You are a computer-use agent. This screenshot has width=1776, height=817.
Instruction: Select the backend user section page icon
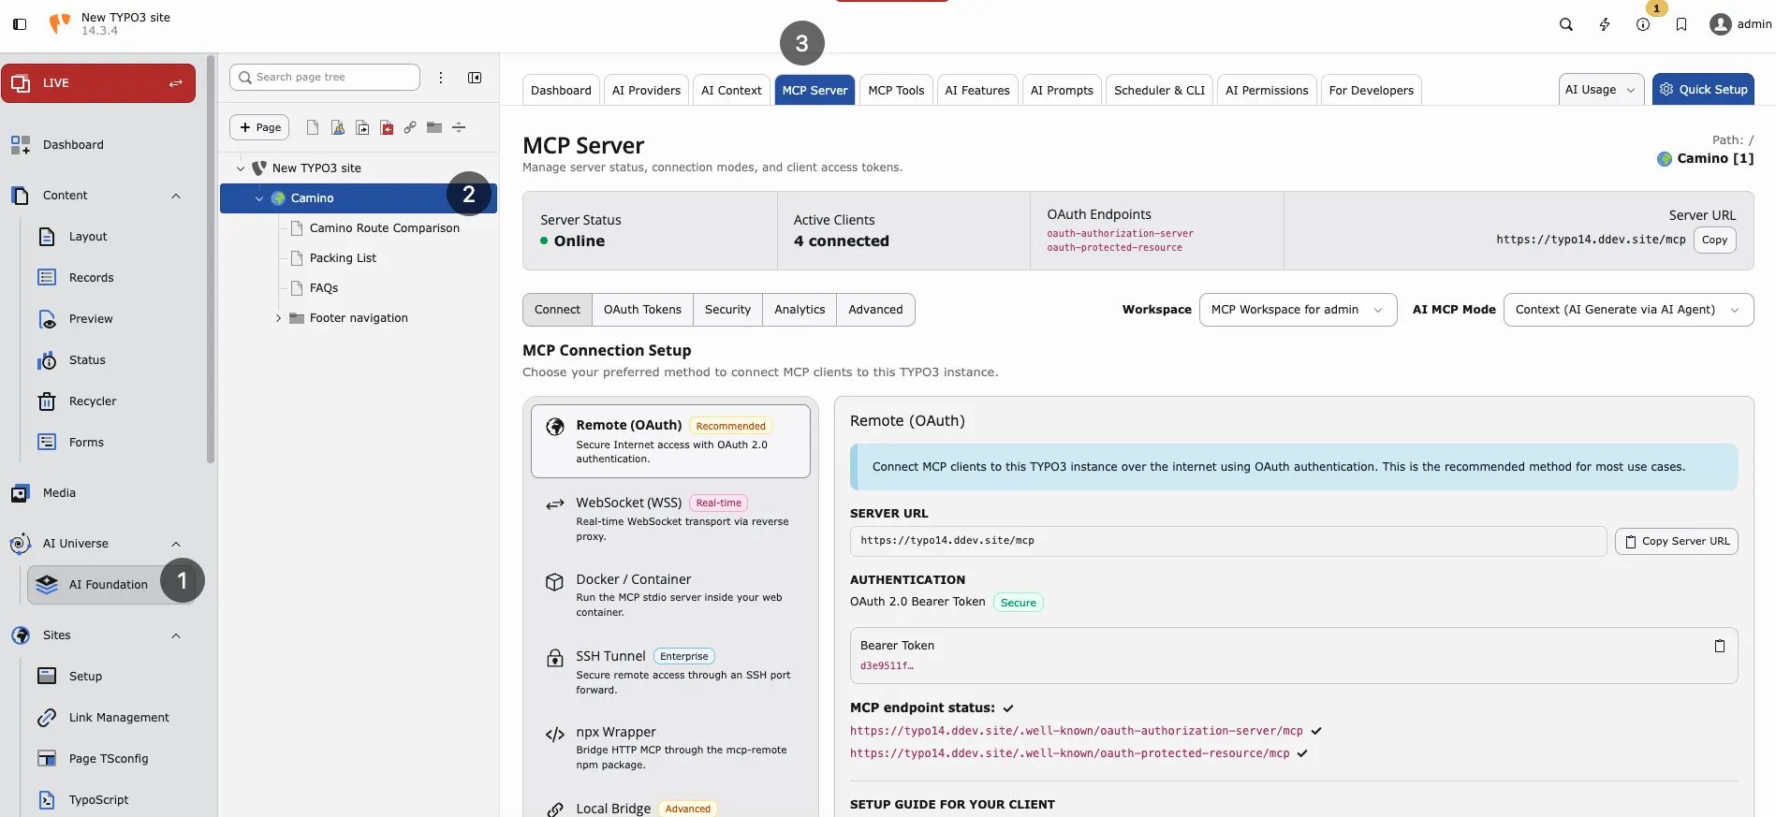click(337, 127)
